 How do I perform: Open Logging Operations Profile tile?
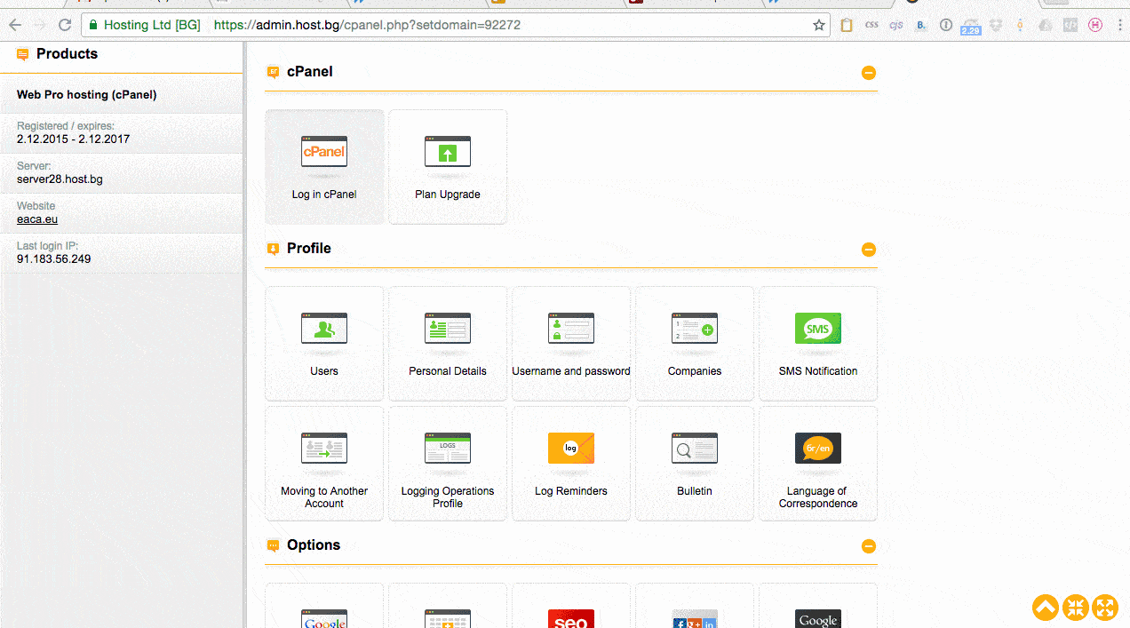pos(448,464)
